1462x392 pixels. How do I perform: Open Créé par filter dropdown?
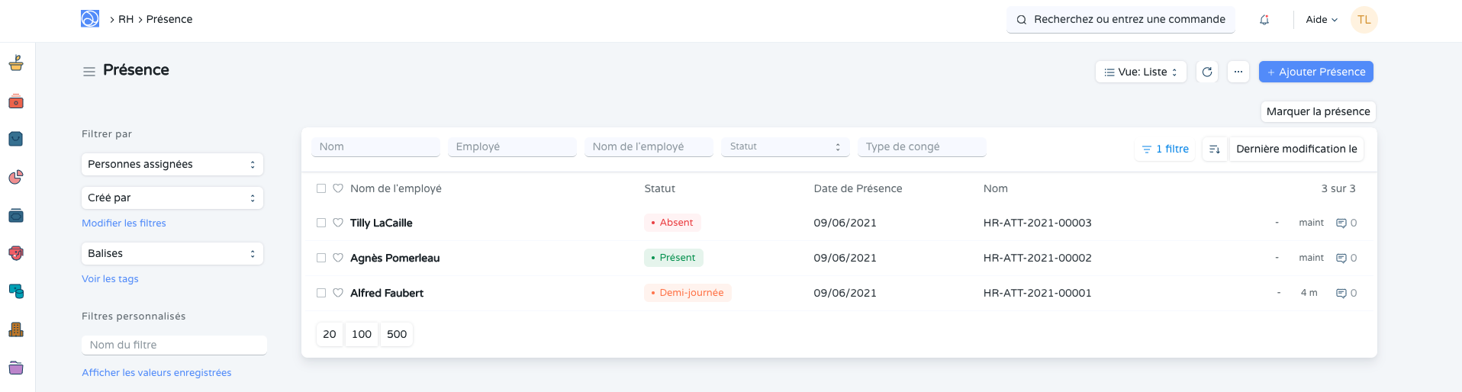[172, 198]
